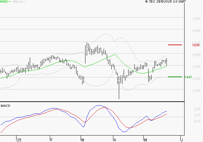The image size is (203, 142).
Task: Click the green MA20 legend line swatch
Action: (x=10, y=2)
